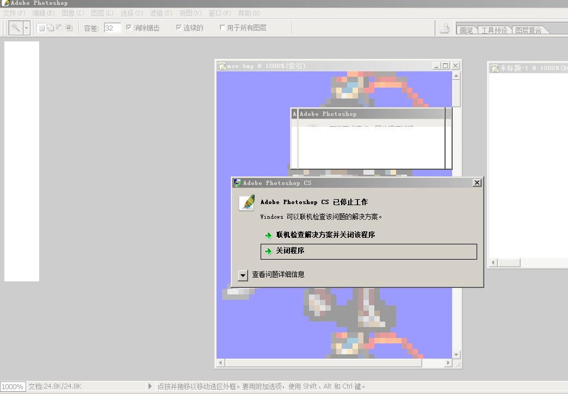Click mov.bmp vertical scrollbar up arrow

[456, 76]
